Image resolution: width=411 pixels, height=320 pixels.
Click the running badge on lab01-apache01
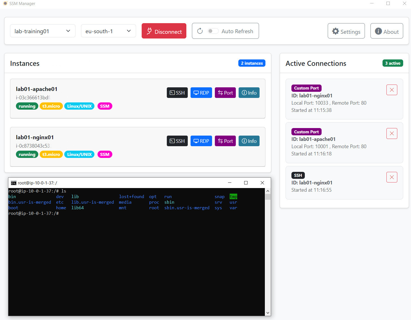coord(27,106)
